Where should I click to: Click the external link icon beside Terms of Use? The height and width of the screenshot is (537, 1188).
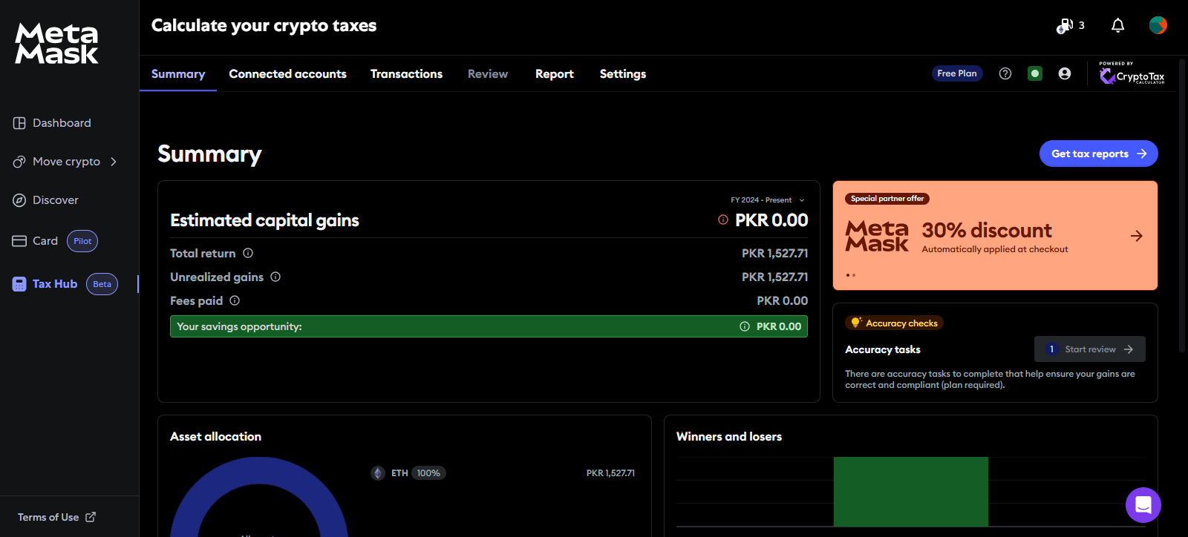tap(91, 517)
